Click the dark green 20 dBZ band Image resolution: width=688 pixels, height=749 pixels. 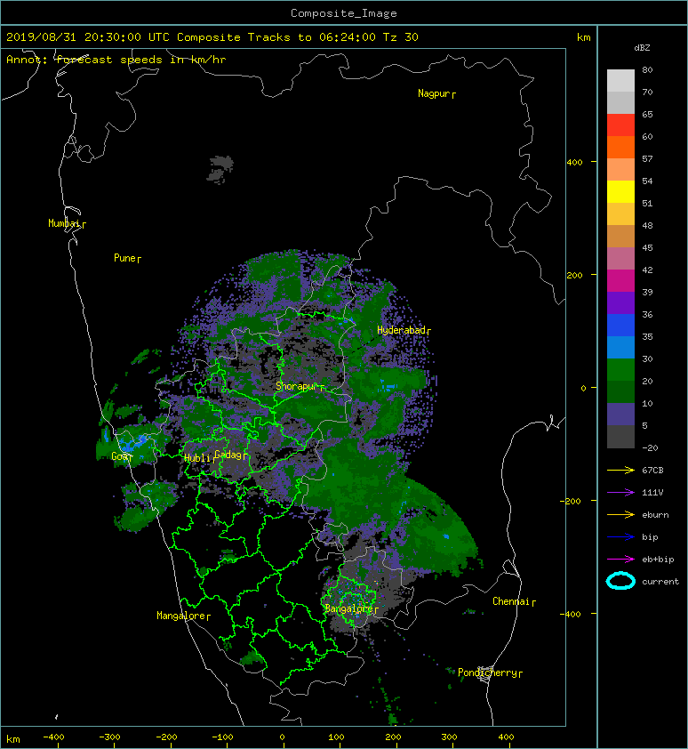pos(620,391)
